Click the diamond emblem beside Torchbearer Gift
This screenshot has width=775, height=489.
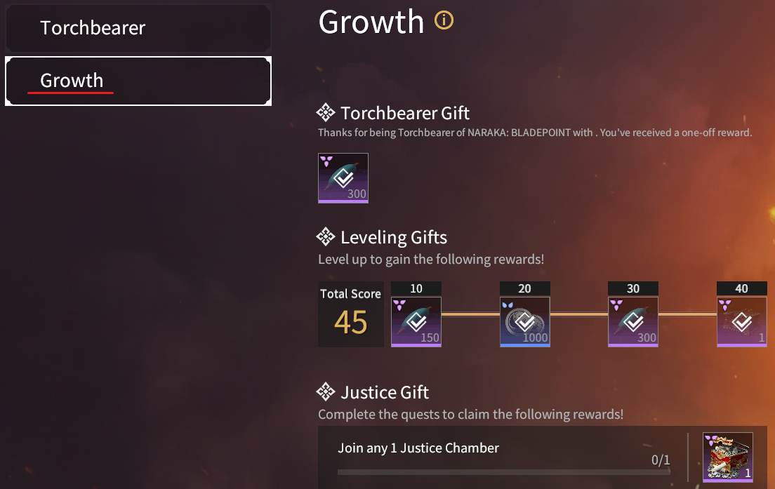[326, 113]
